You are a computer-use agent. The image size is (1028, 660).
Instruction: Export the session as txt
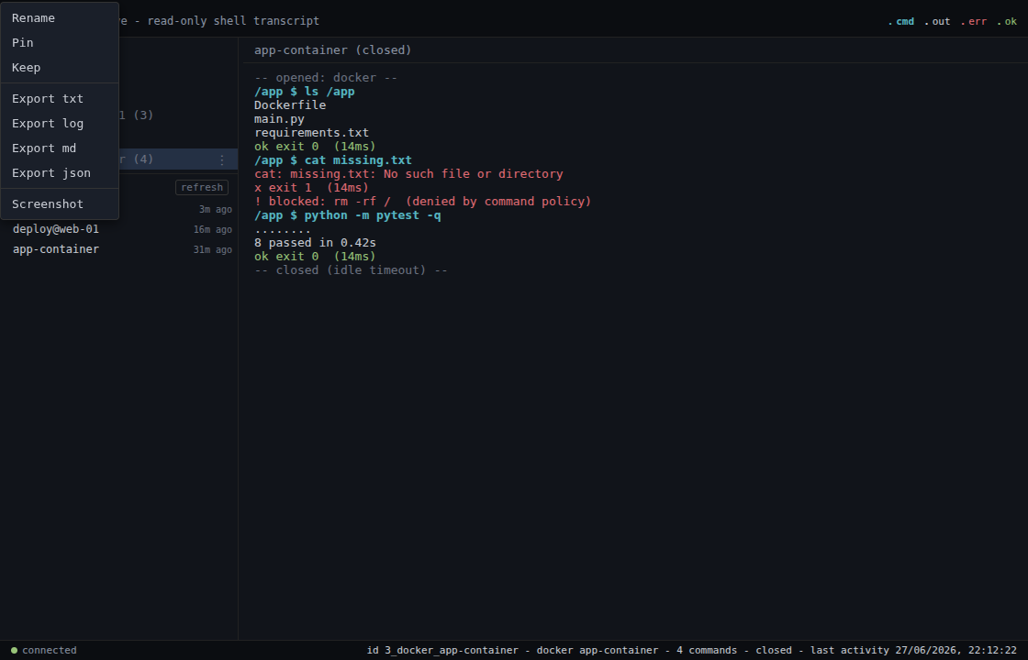pos(60,99)
